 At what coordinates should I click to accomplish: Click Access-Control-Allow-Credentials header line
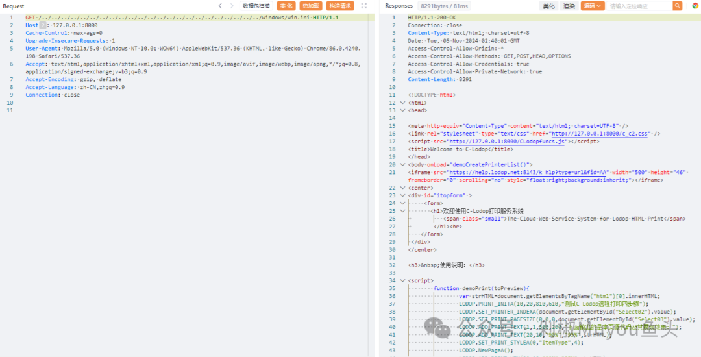pos(469,64)
